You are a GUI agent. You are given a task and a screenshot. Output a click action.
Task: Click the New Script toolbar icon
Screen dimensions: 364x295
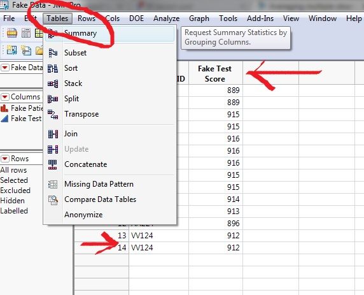coord(26,50)
